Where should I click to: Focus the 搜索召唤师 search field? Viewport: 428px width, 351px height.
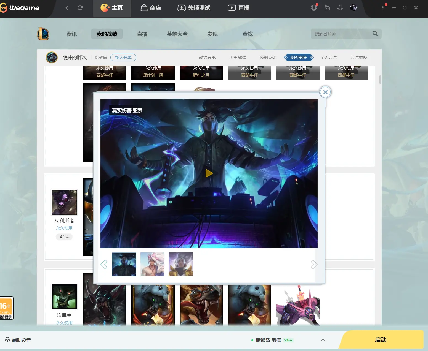(x=341, y=34)
